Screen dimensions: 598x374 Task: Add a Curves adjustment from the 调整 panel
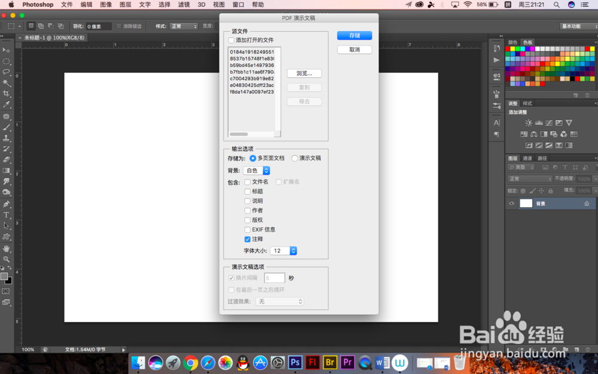pos(549,123)
